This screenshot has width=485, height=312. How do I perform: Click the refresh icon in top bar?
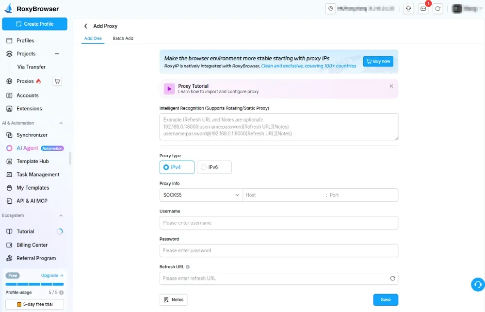[x=437, y=9]
